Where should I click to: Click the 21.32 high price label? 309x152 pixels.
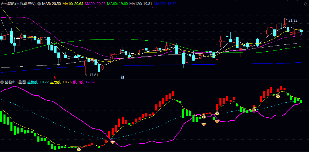pyautogui.click(x=293, y=20)
